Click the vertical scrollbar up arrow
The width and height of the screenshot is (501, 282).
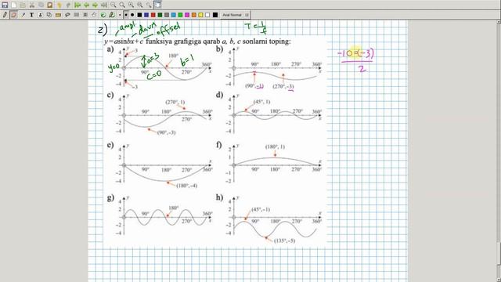pyautogui.click(x=499, y=22)
